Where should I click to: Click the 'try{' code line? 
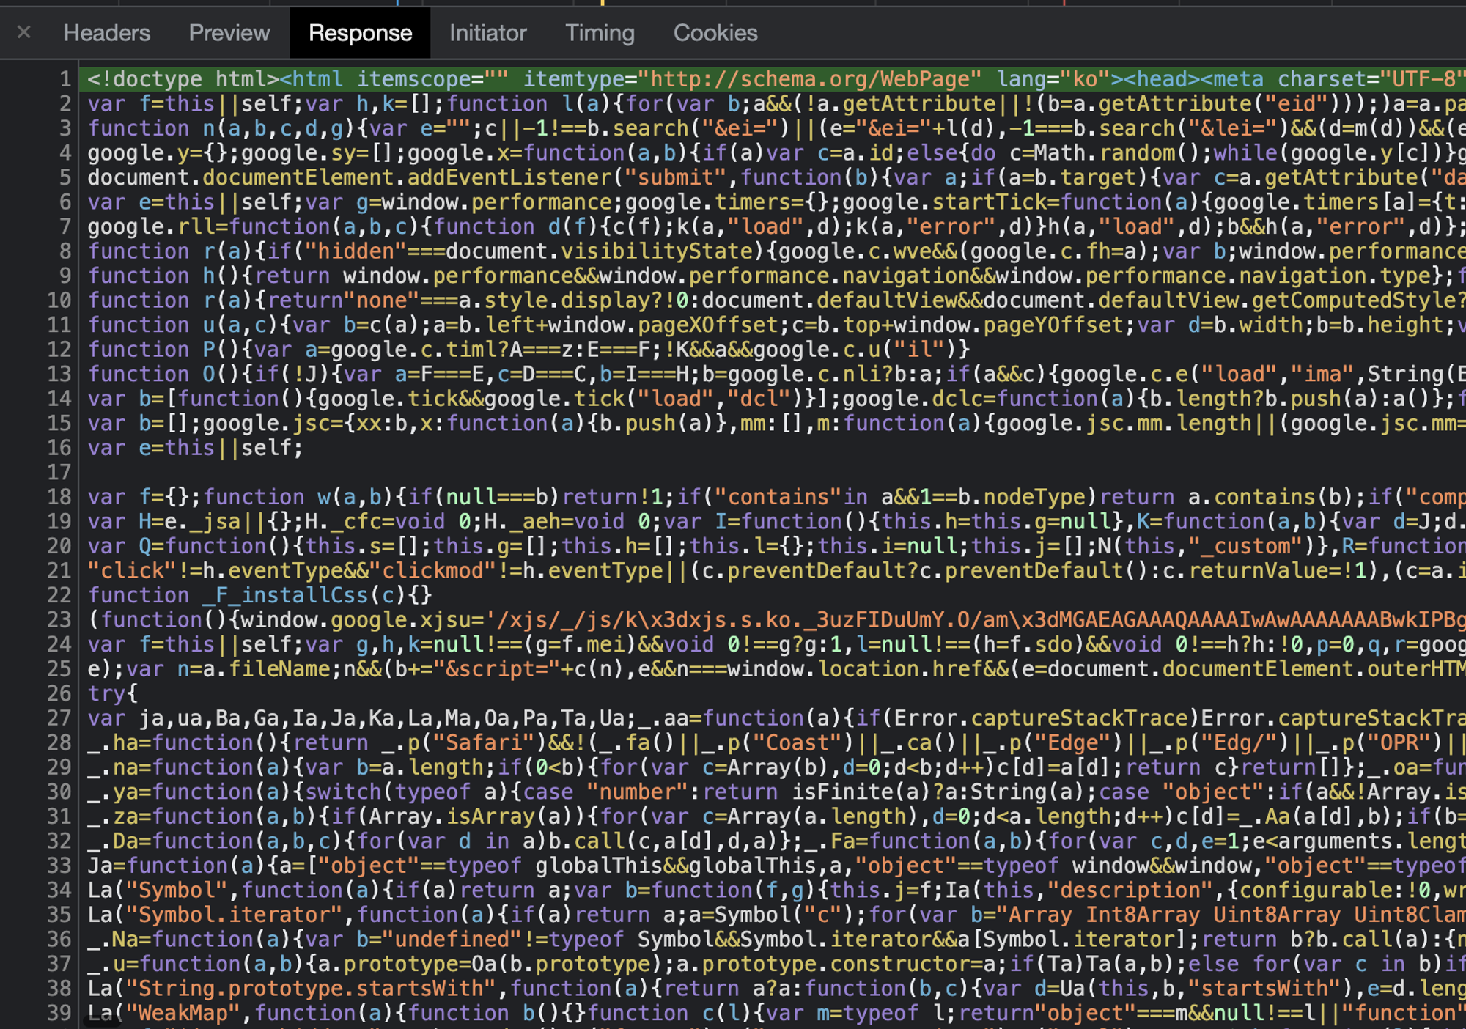click(113, 693)
